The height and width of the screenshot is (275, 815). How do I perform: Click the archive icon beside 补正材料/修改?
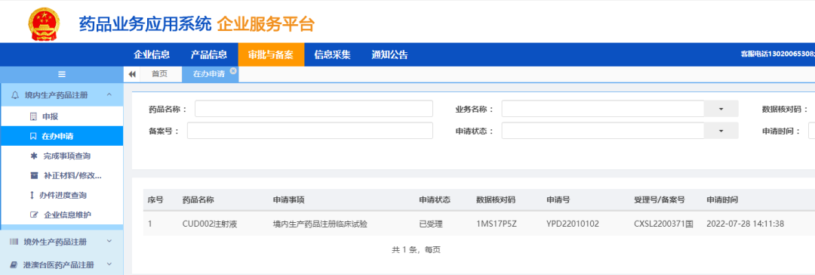(x=34, y=175)
